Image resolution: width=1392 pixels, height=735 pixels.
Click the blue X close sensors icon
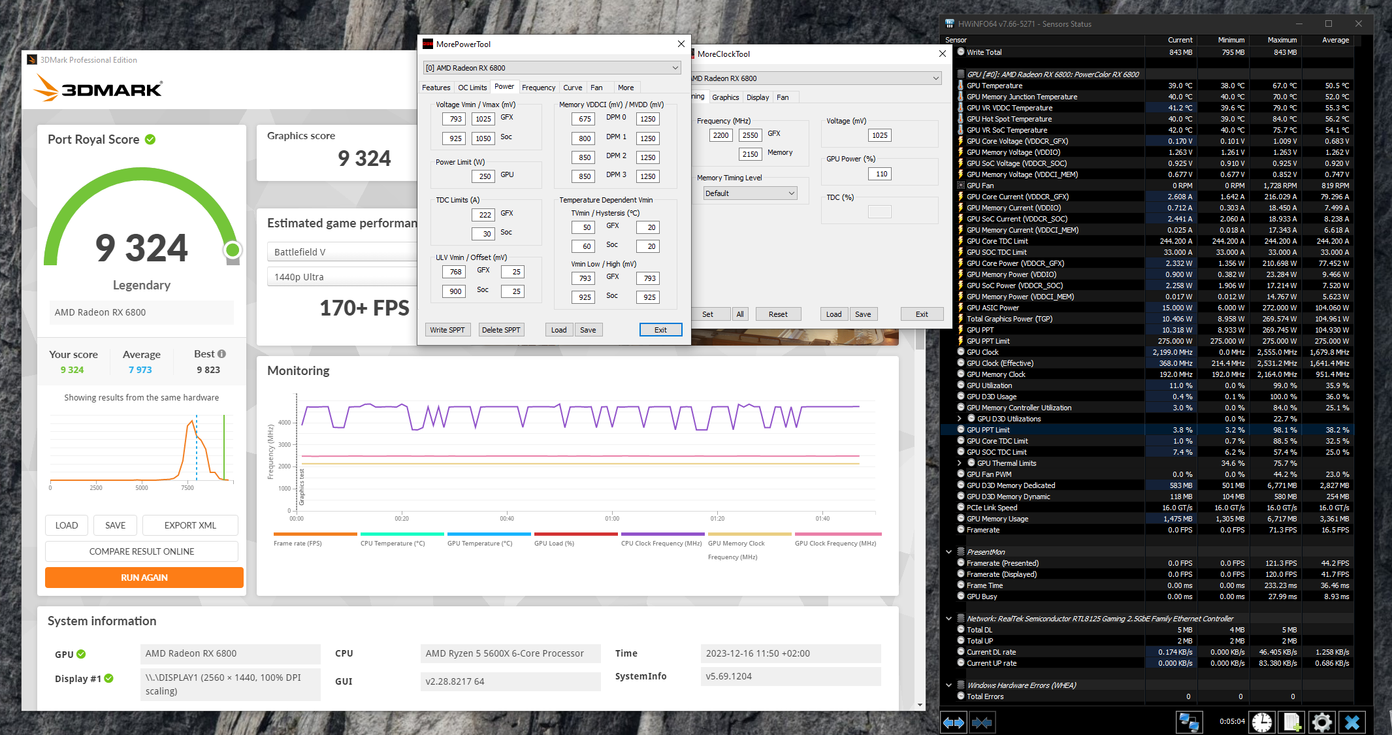tap(1352, 722)
